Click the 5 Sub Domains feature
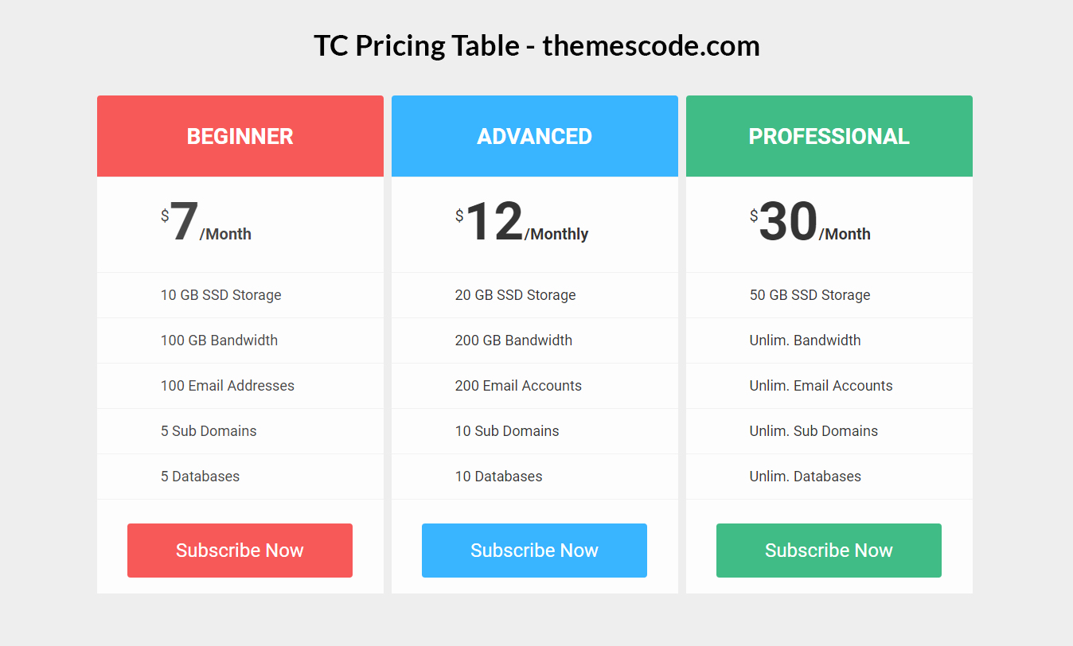1073x646 pixels. click(x=209, y=431)
